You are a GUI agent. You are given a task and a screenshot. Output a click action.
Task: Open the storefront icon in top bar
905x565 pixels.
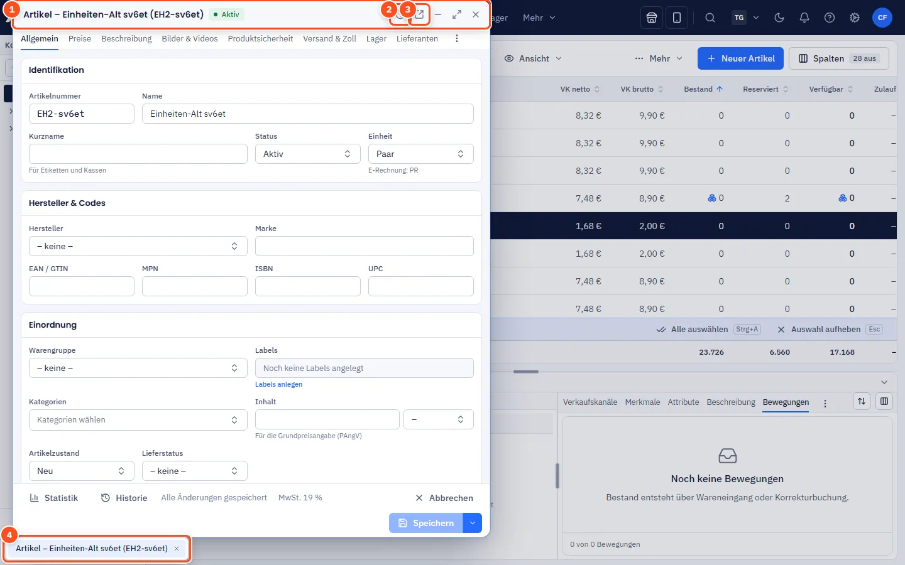tap(652, 18)
